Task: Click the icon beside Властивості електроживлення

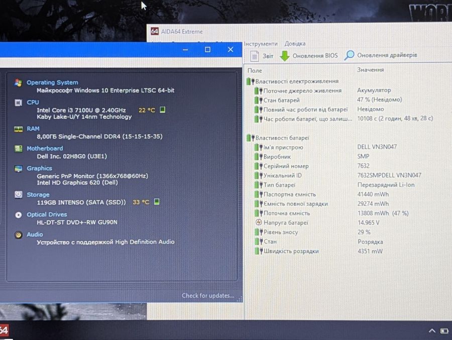Action: pos(250,81)
